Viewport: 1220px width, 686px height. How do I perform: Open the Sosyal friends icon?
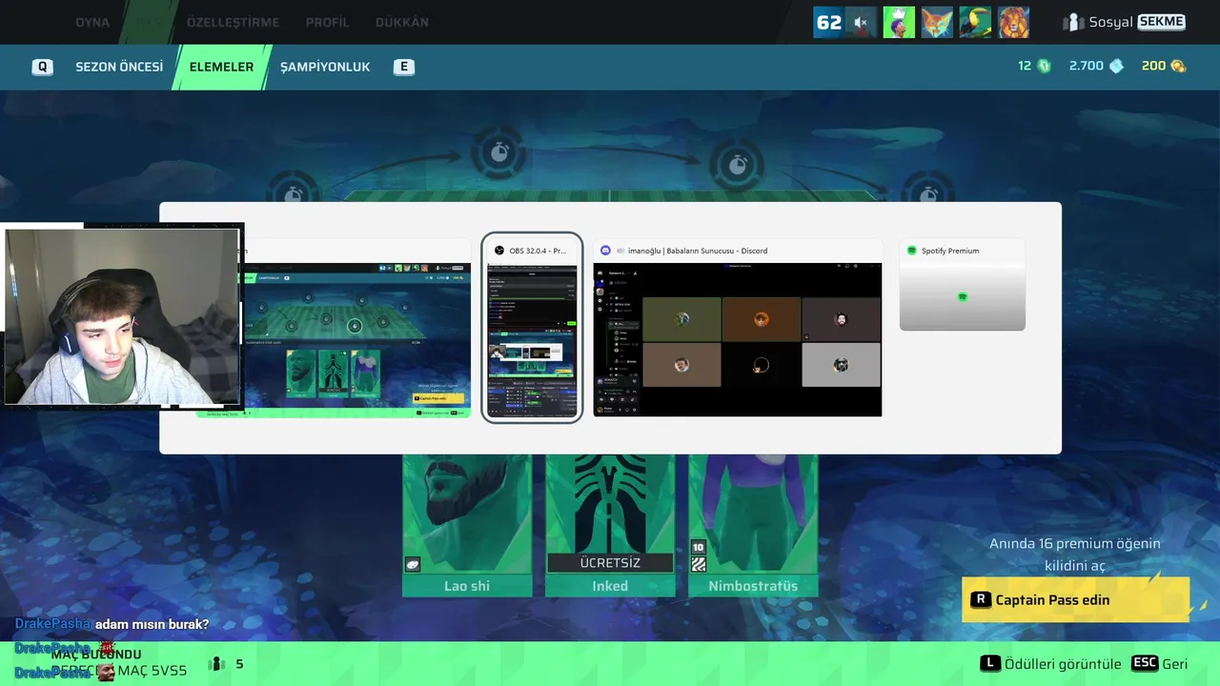pos(1074,22)
